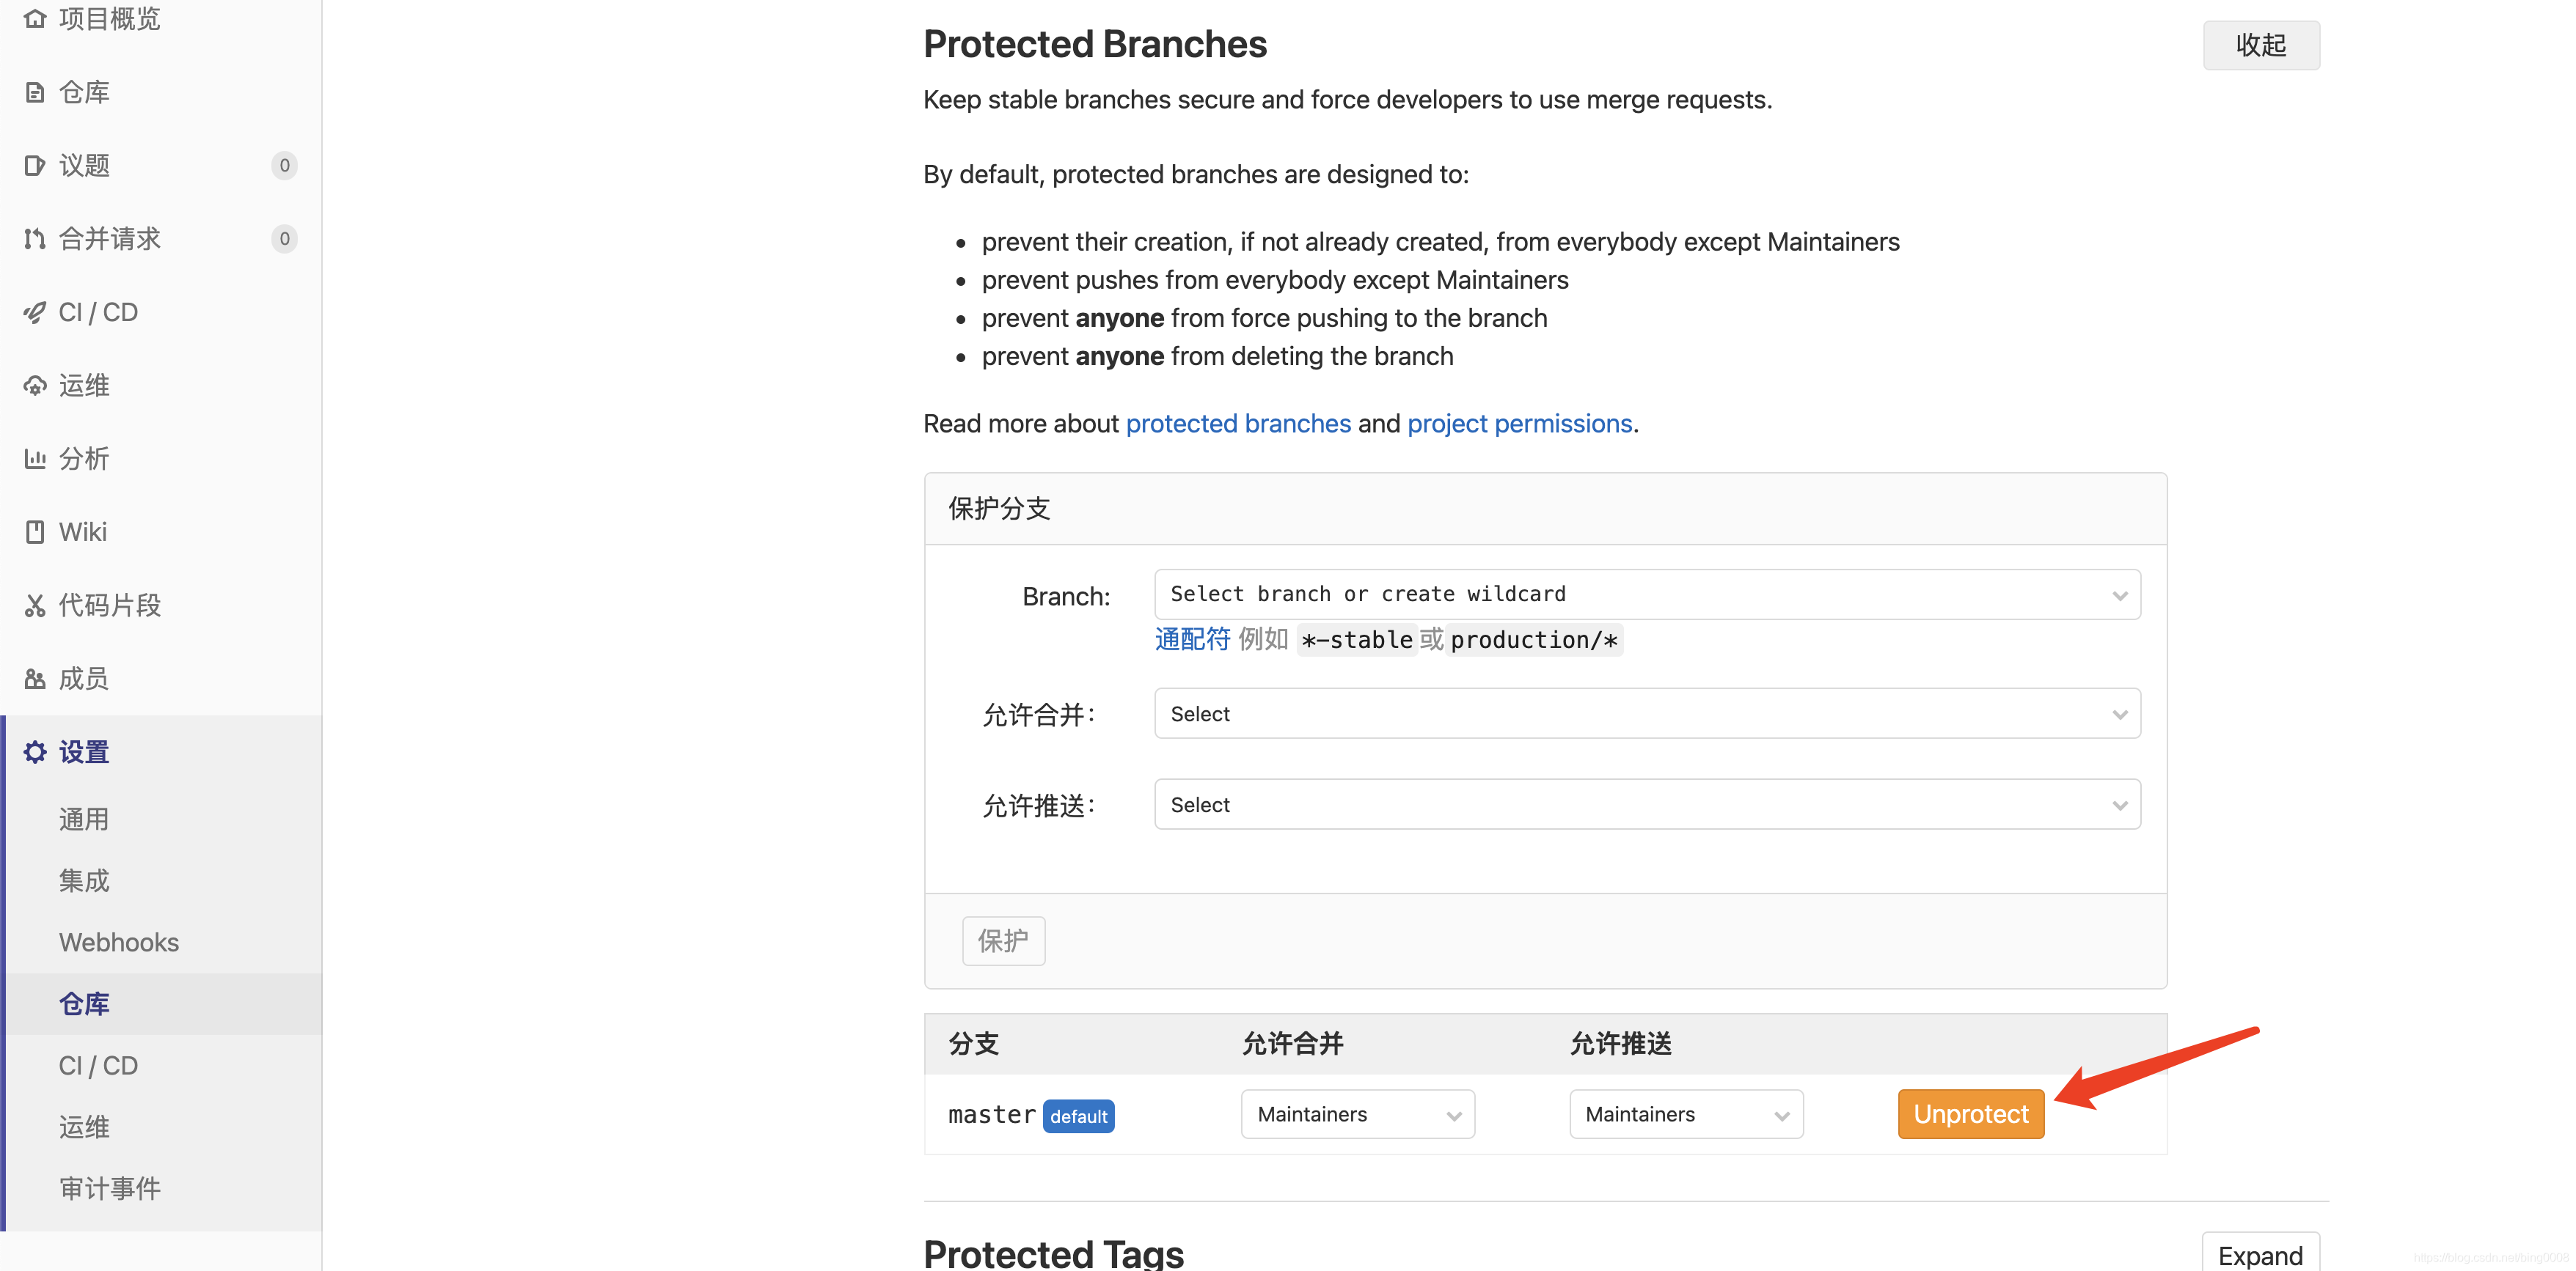Open Webhooks settings submenu item
Screen dimensions: 2576x1271
pyautogui.click(x=119, y=943)
